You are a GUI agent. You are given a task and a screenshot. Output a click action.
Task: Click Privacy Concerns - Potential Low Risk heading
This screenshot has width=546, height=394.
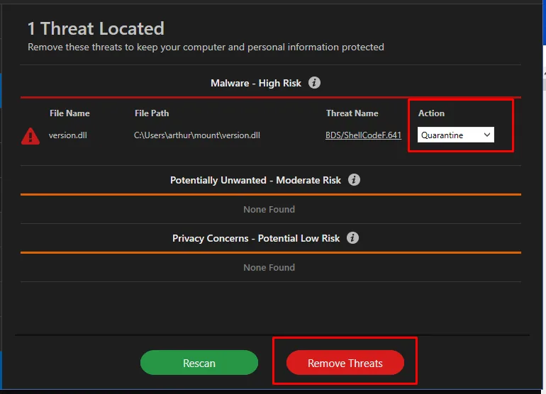[x=256, y=238]
